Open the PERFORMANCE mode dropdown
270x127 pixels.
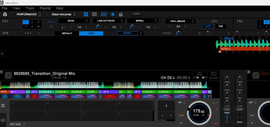click(29, 15)
